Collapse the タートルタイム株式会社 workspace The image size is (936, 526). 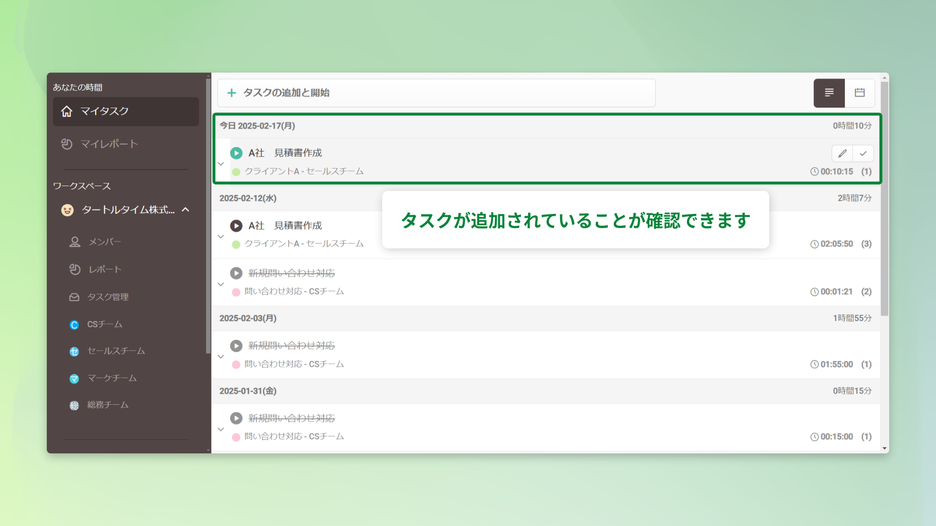[x=185, y=210]
